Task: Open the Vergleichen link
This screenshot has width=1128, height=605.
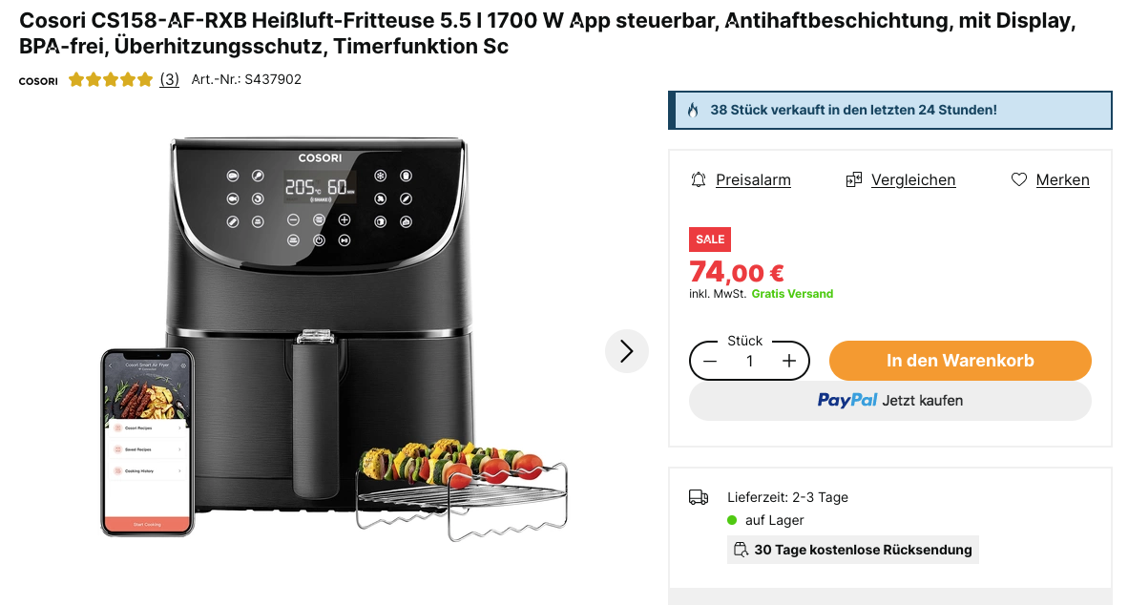Action: point(913,179)
